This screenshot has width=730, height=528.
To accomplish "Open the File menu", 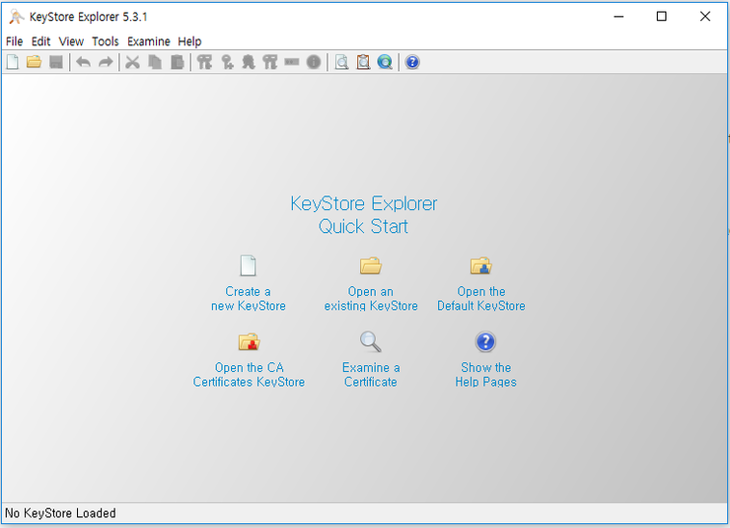I will (x=15, y=41).
